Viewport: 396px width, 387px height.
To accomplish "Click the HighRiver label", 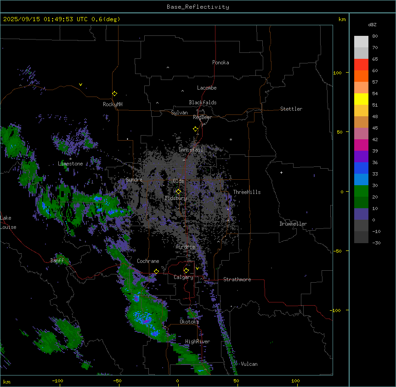I will pyautogui.click(x=198, y=341).
